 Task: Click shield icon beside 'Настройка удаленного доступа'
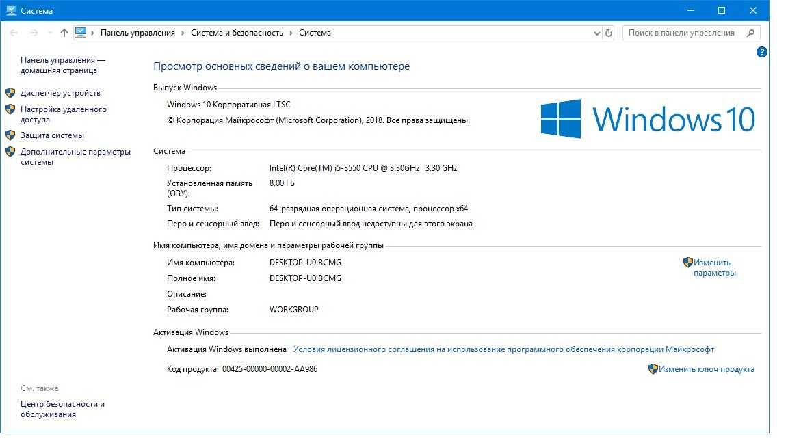coord(10,109)
